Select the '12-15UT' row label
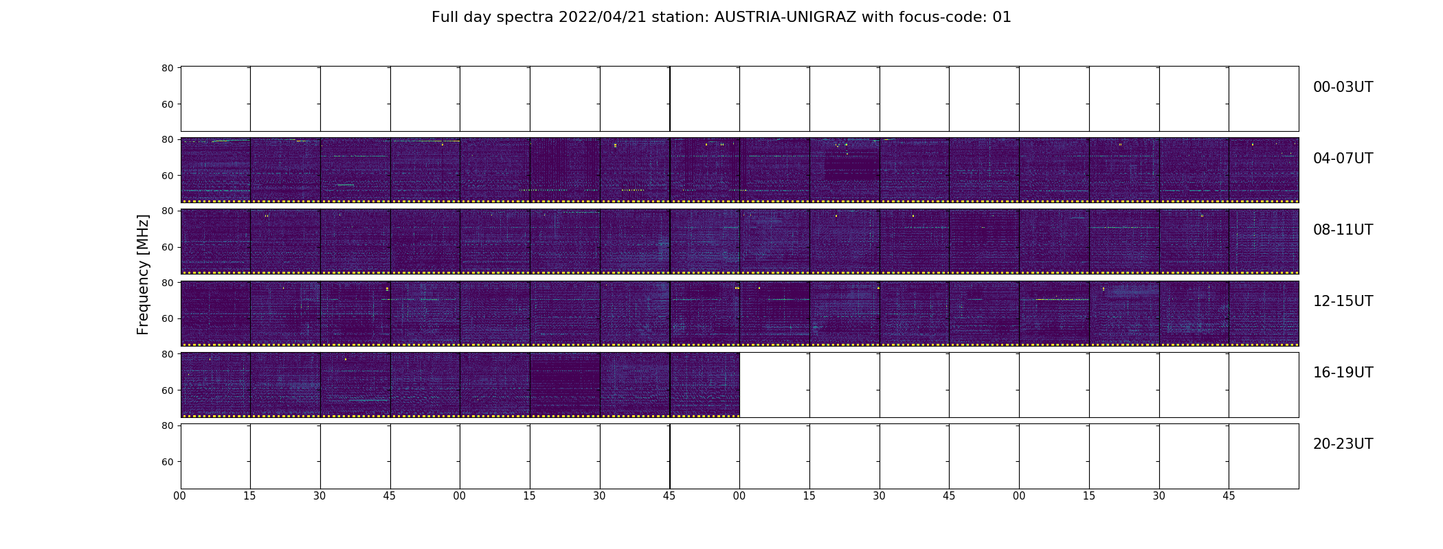The image size is (1443, 549). [x=1343, y=301]
